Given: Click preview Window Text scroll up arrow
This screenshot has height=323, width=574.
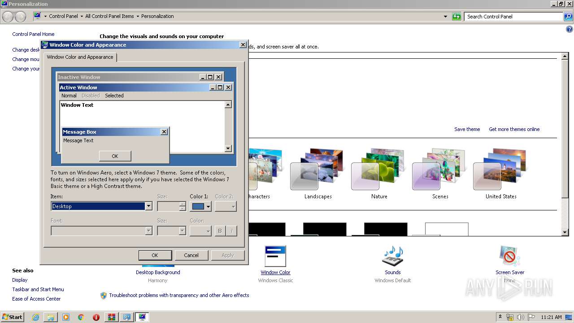Looking at the screenshot, I should point(228,105).
